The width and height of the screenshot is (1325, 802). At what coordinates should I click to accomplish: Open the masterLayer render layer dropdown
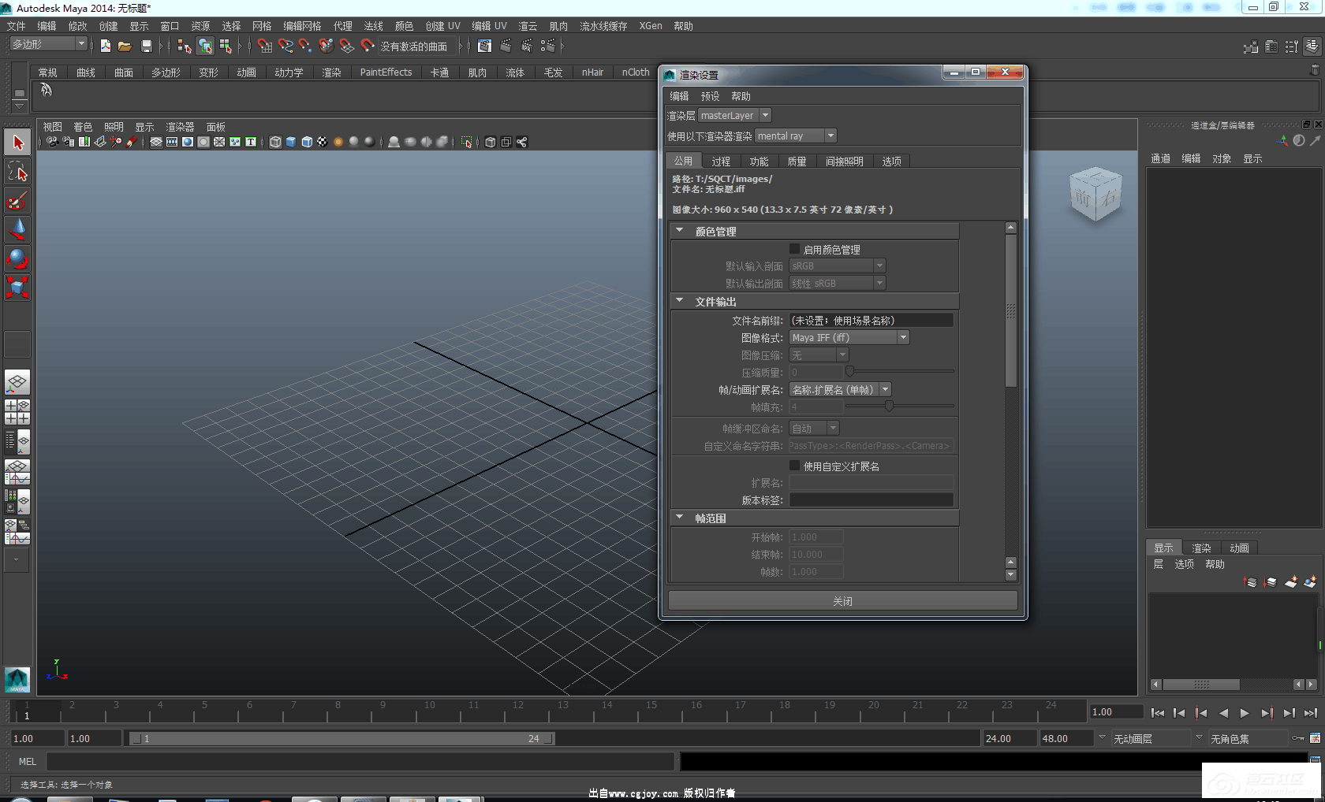[734, 115]
